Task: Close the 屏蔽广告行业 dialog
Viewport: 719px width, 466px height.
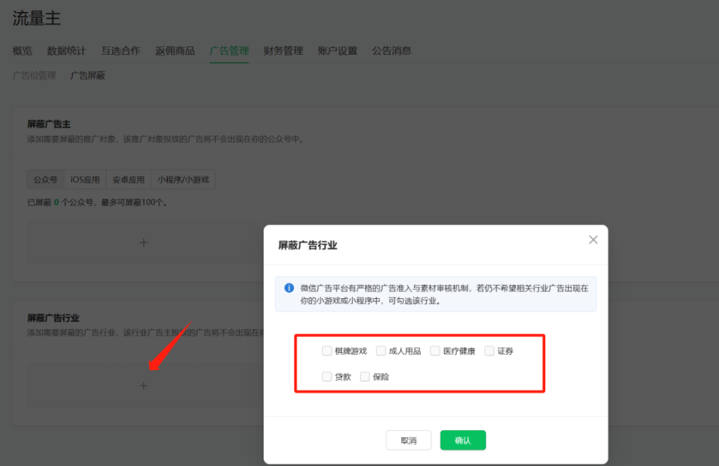Action: pos(593,239)
